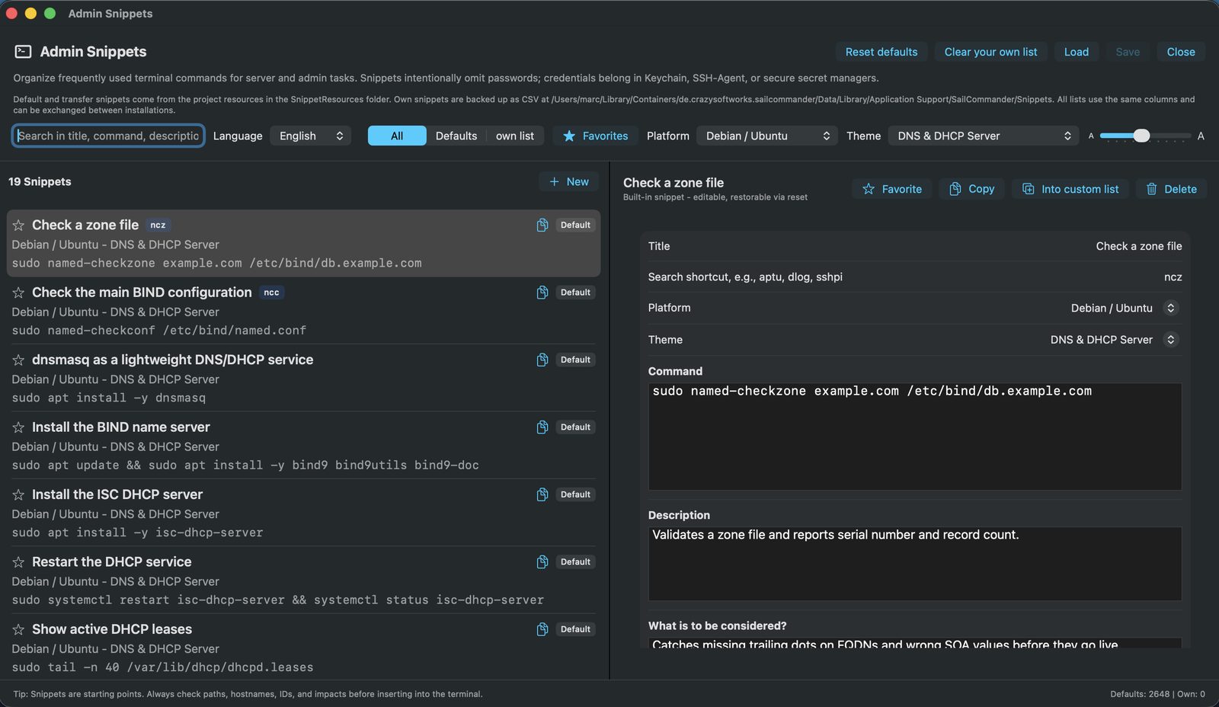Click the 'ncc' shortcut tag

pos(271,293)
